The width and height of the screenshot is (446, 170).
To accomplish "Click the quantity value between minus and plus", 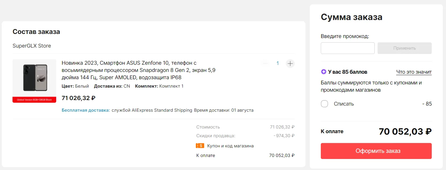I will click(x=278, y=63).
